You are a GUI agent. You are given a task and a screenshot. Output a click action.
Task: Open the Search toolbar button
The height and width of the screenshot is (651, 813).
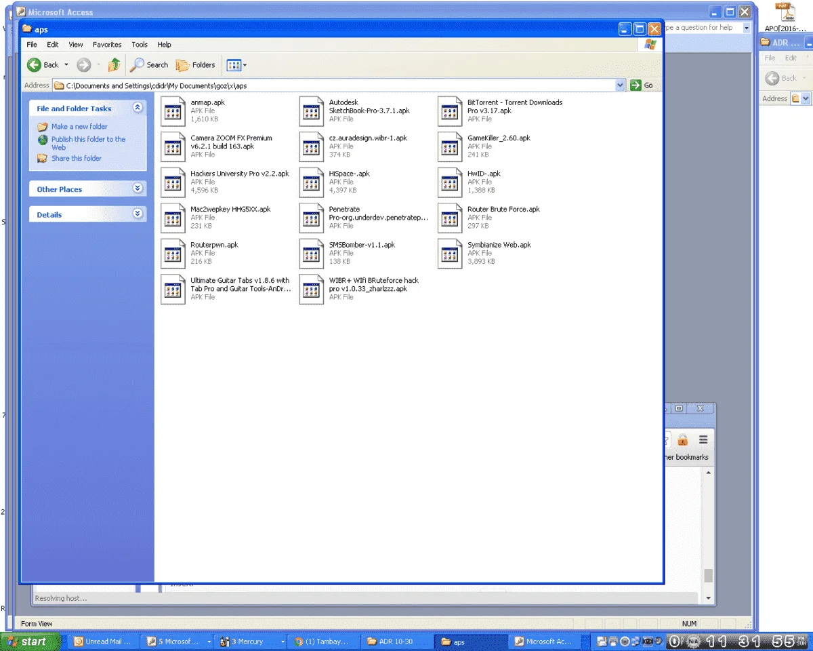pos(149,65)
